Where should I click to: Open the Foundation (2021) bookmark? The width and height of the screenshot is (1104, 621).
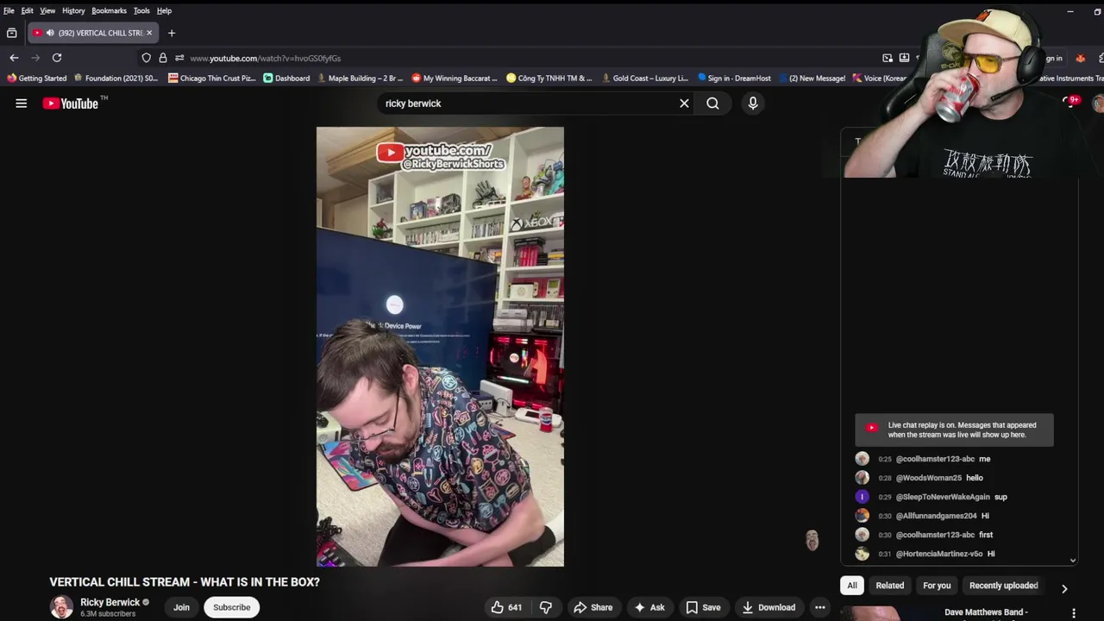tap(116, 78)
